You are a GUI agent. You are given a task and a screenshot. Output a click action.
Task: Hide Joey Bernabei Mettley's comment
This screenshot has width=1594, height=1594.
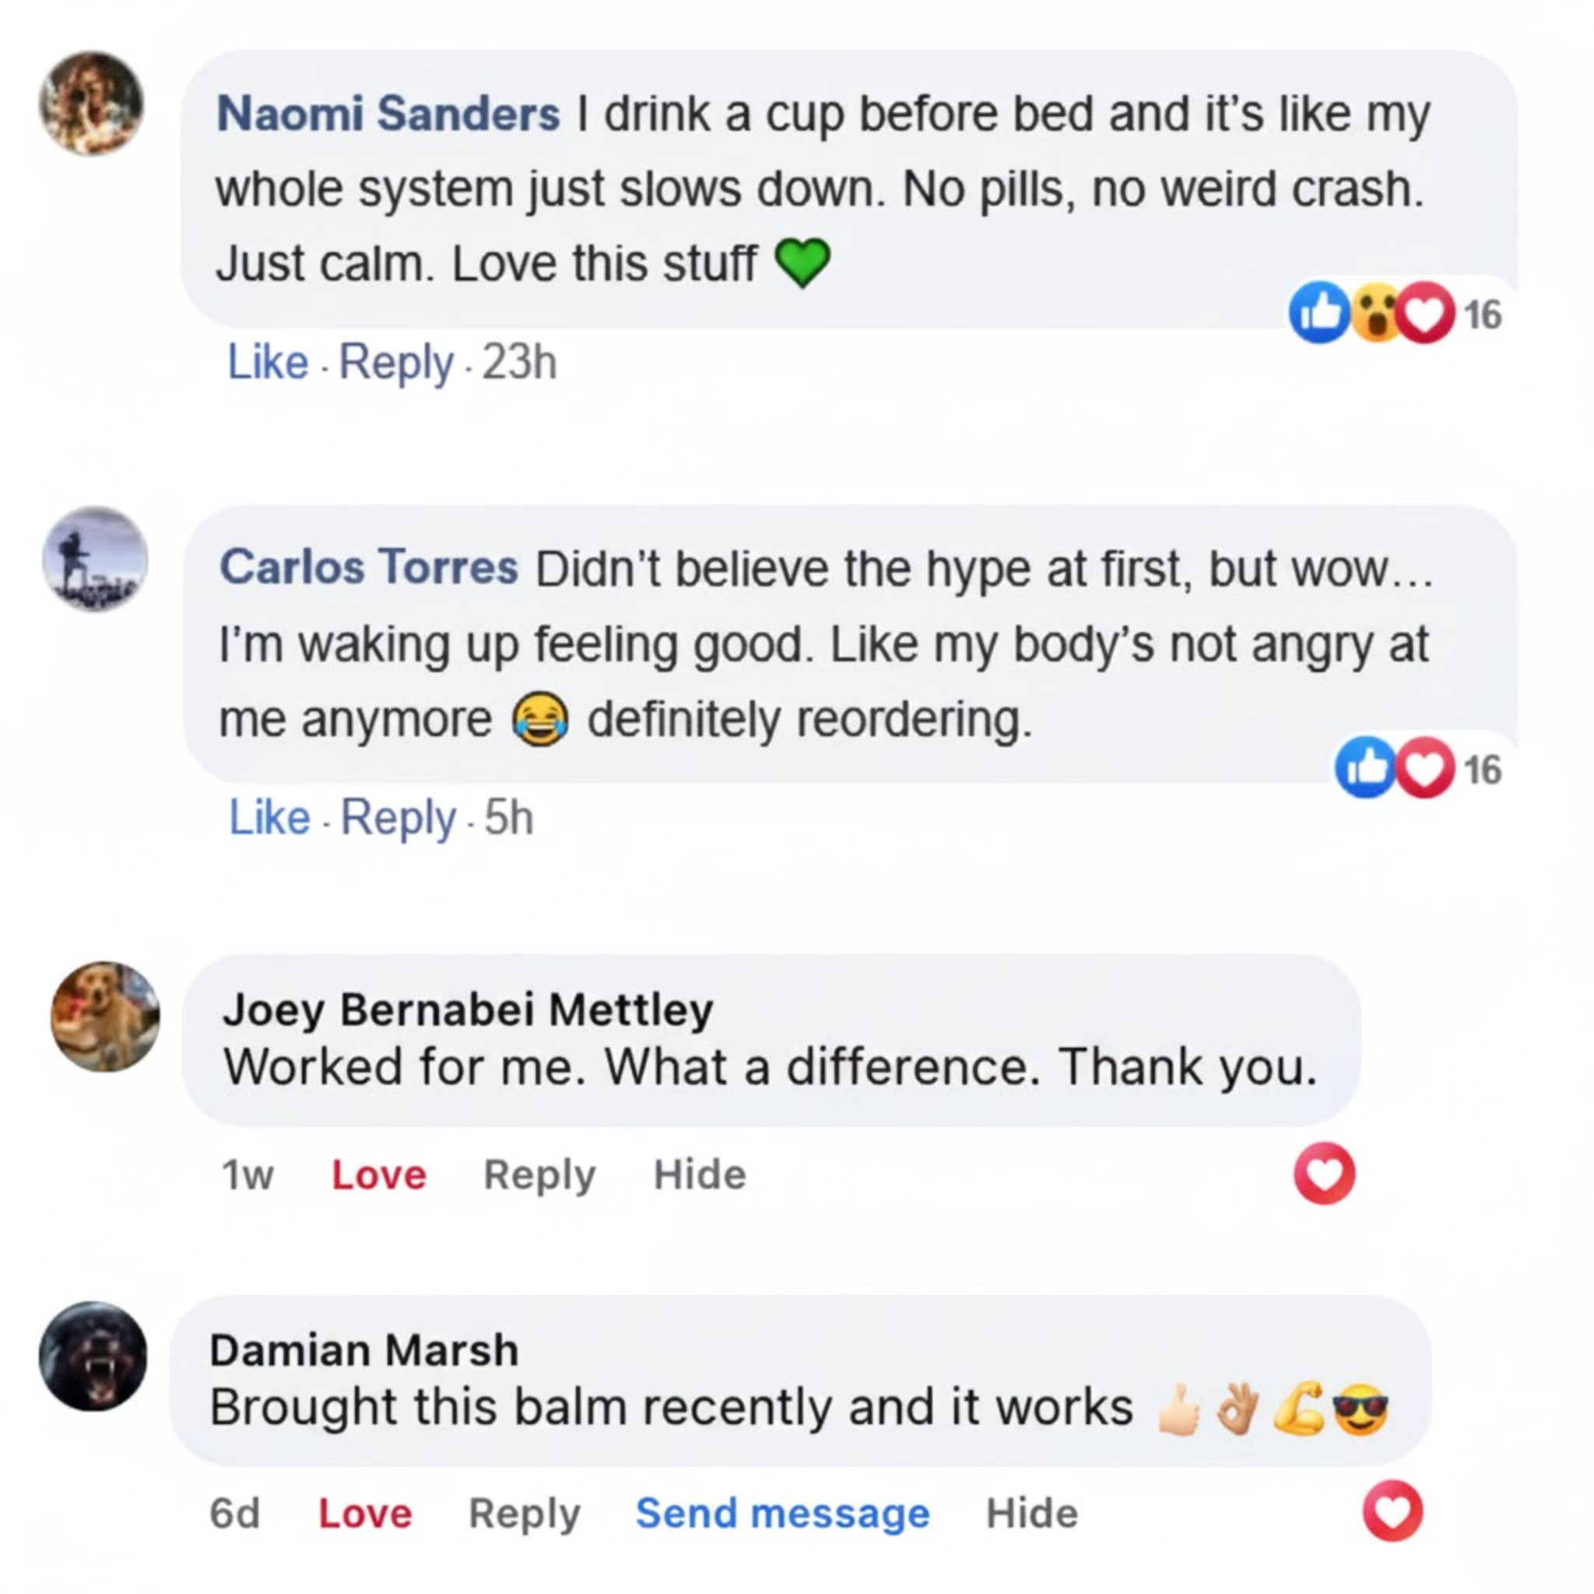click(x=700, y=1174)
